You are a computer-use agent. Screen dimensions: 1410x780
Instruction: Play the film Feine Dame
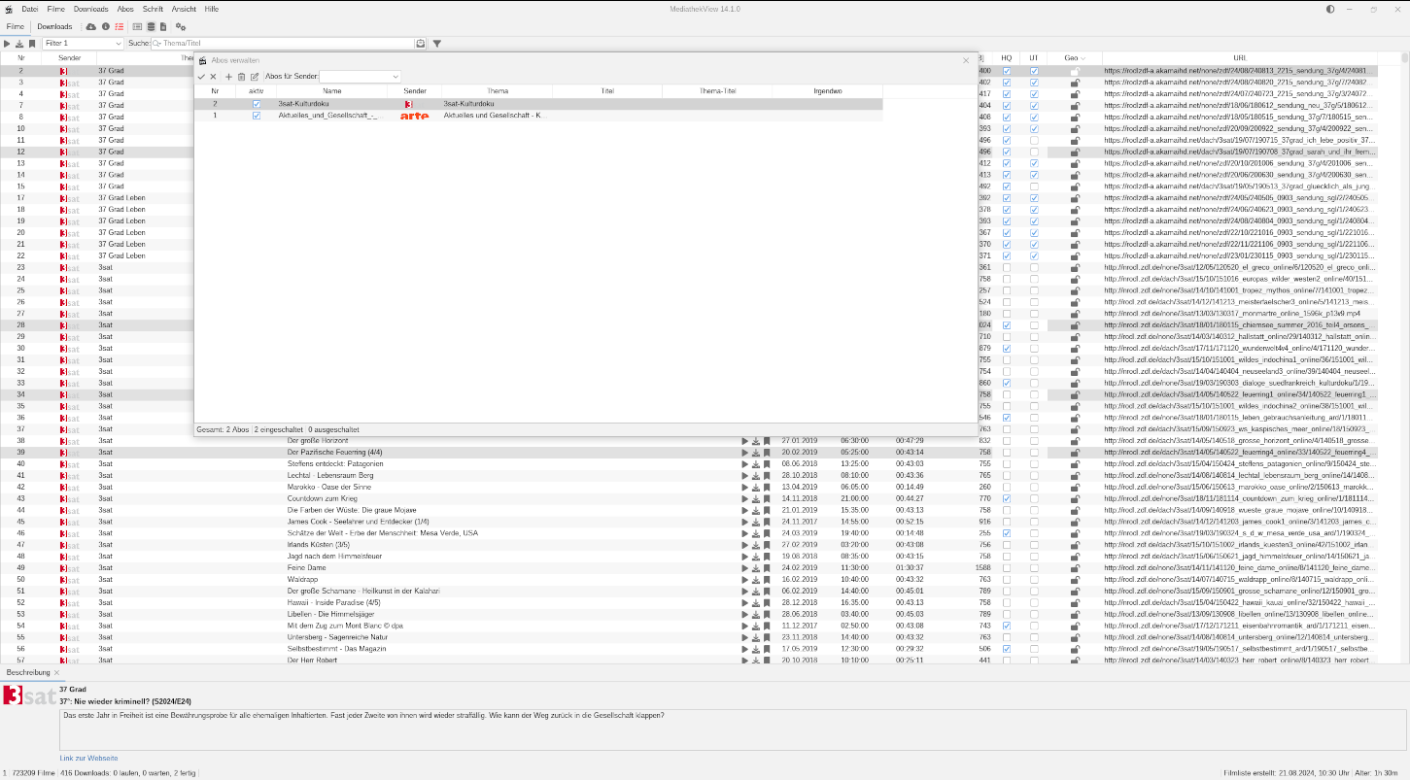tap(745, 568)
